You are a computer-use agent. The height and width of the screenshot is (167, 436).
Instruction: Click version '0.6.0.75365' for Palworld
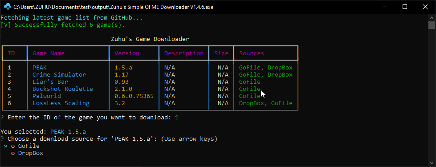tap(134, 96)
